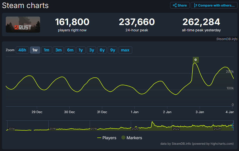Toggle the Players series legend

pos(107,138)
